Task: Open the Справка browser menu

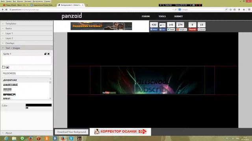Action: click(x=47, y=1)
